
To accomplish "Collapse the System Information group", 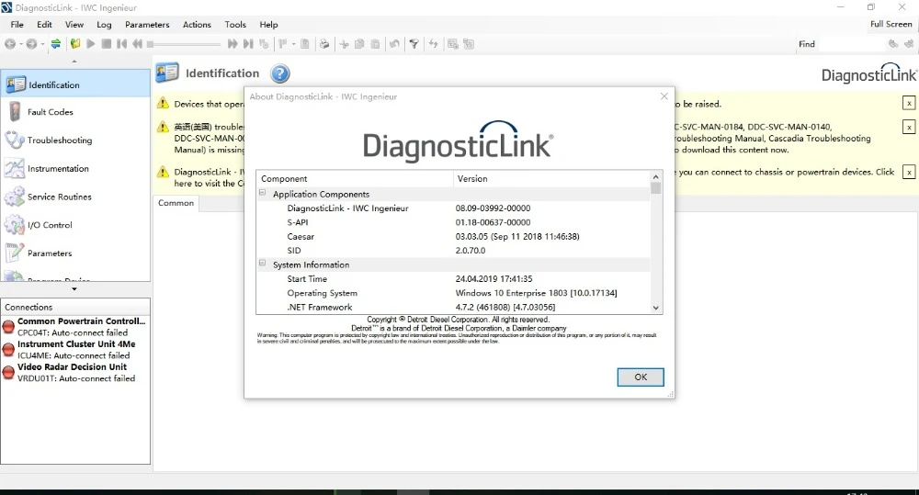I will tap(263, 264).
